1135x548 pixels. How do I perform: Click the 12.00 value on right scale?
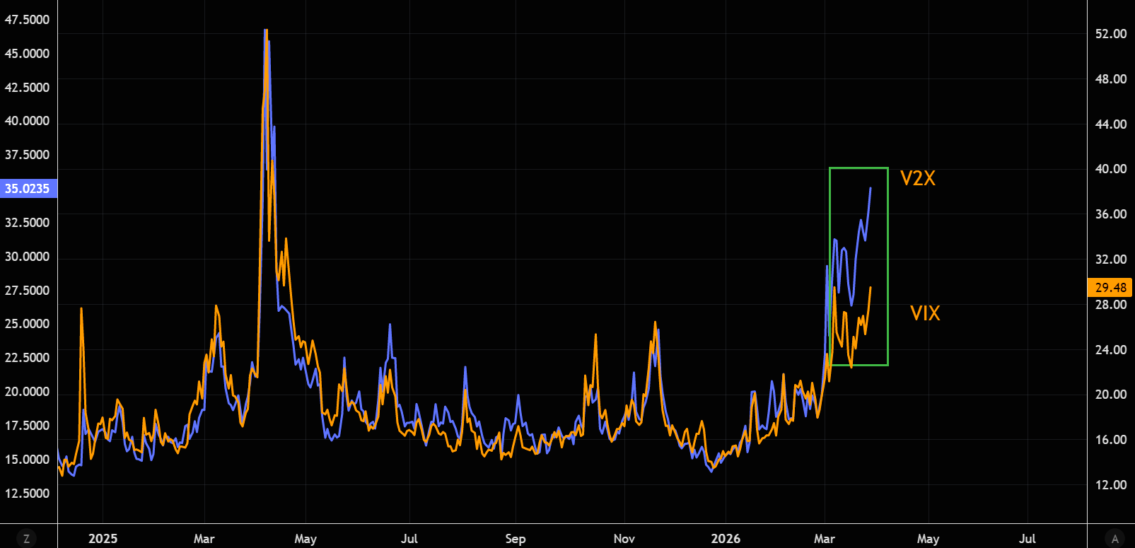coord(1110,485)
